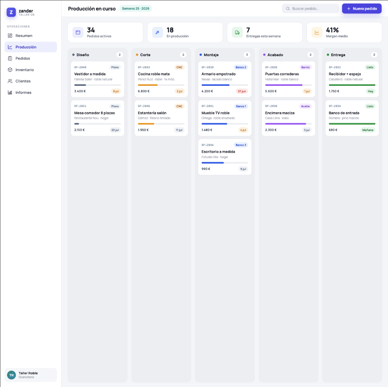The height and width of the screenshot is (387, 388).
Task: Open the Taller Roble account panel
Action: coord(31,375)
